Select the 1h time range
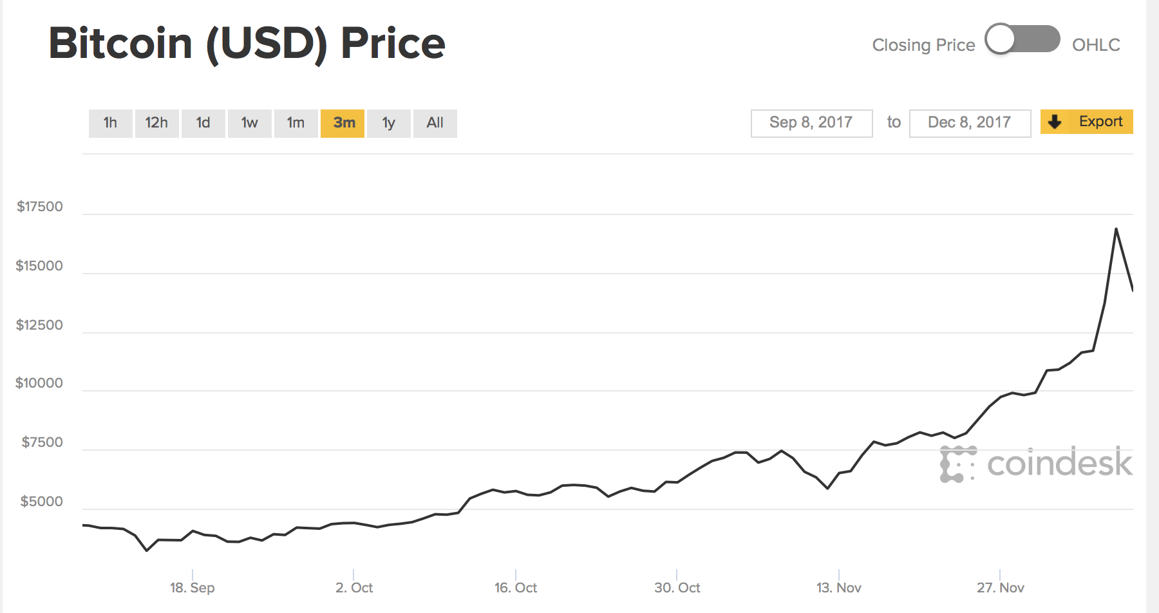The height and width of the screenshot is (613, 1159). (110, 123)
